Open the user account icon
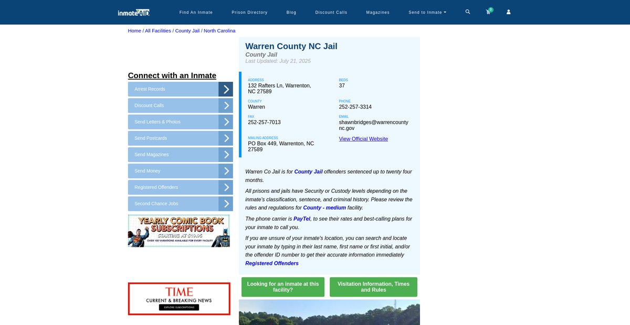Viewport: 630px width, 325px height. (x=508, y=12)
